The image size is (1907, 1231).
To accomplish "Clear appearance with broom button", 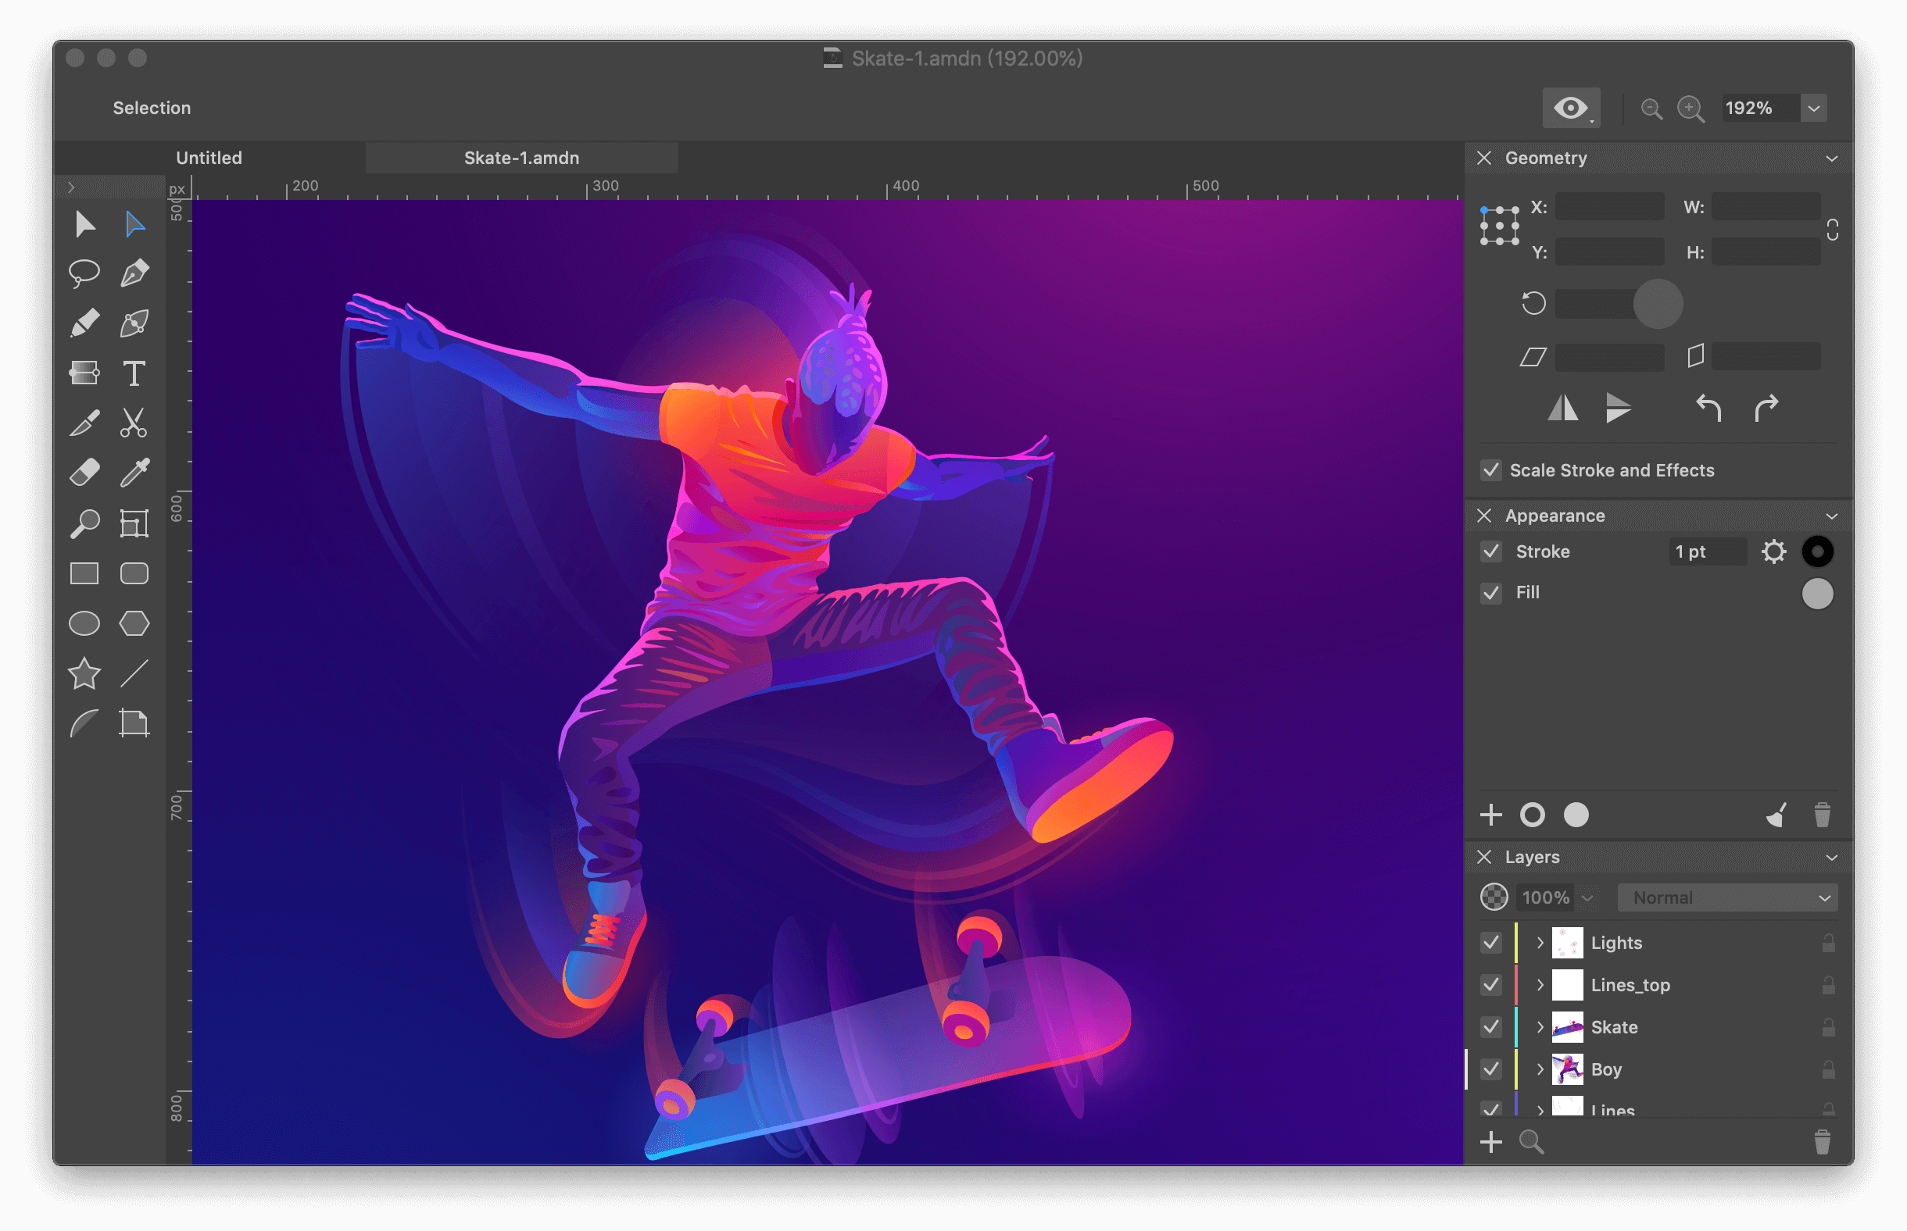I will 1776,815.
